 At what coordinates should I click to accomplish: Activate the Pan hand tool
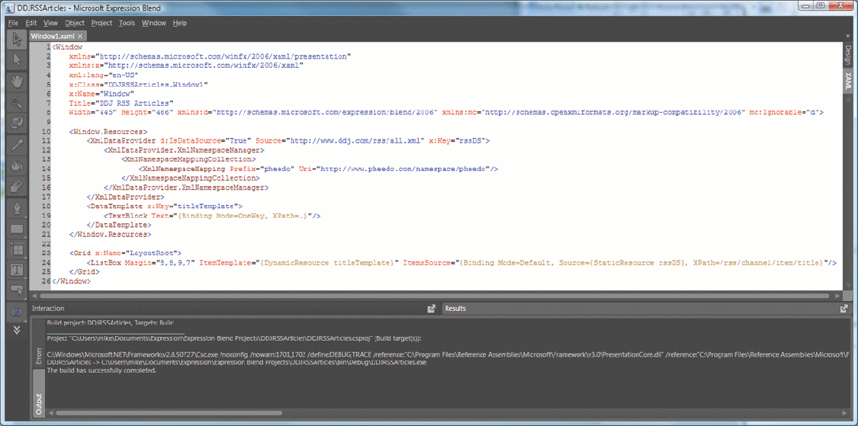point(16,81)
